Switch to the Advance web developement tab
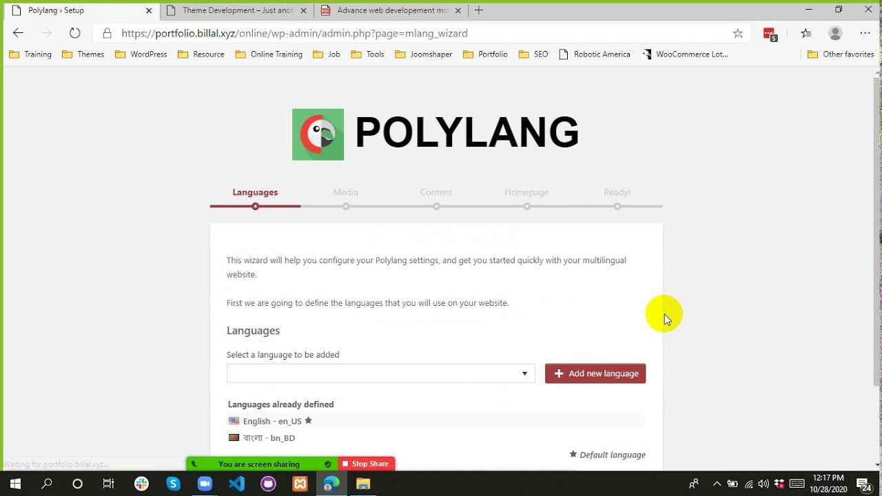The image size is (882, 496). 392,10
